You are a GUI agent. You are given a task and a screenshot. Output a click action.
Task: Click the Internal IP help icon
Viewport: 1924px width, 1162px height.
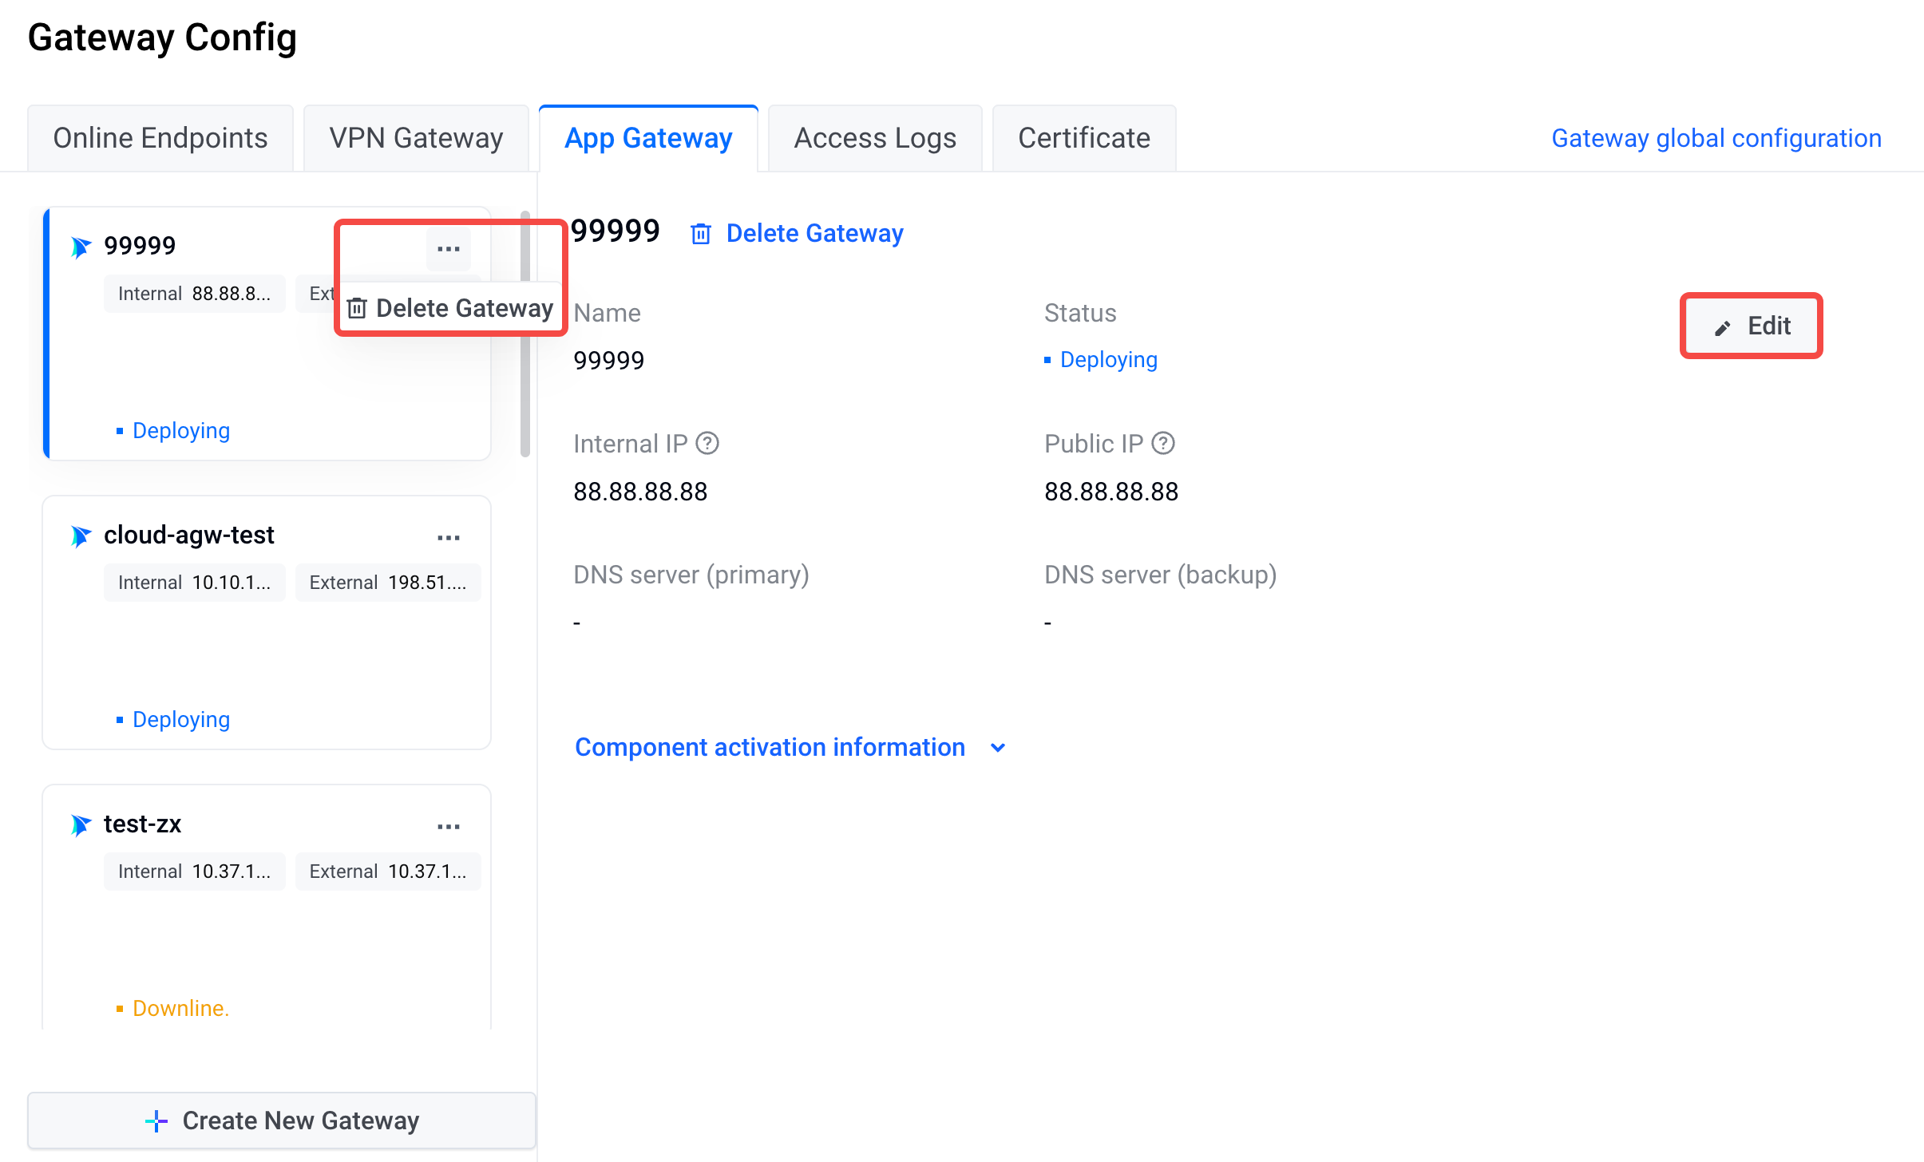707,443
